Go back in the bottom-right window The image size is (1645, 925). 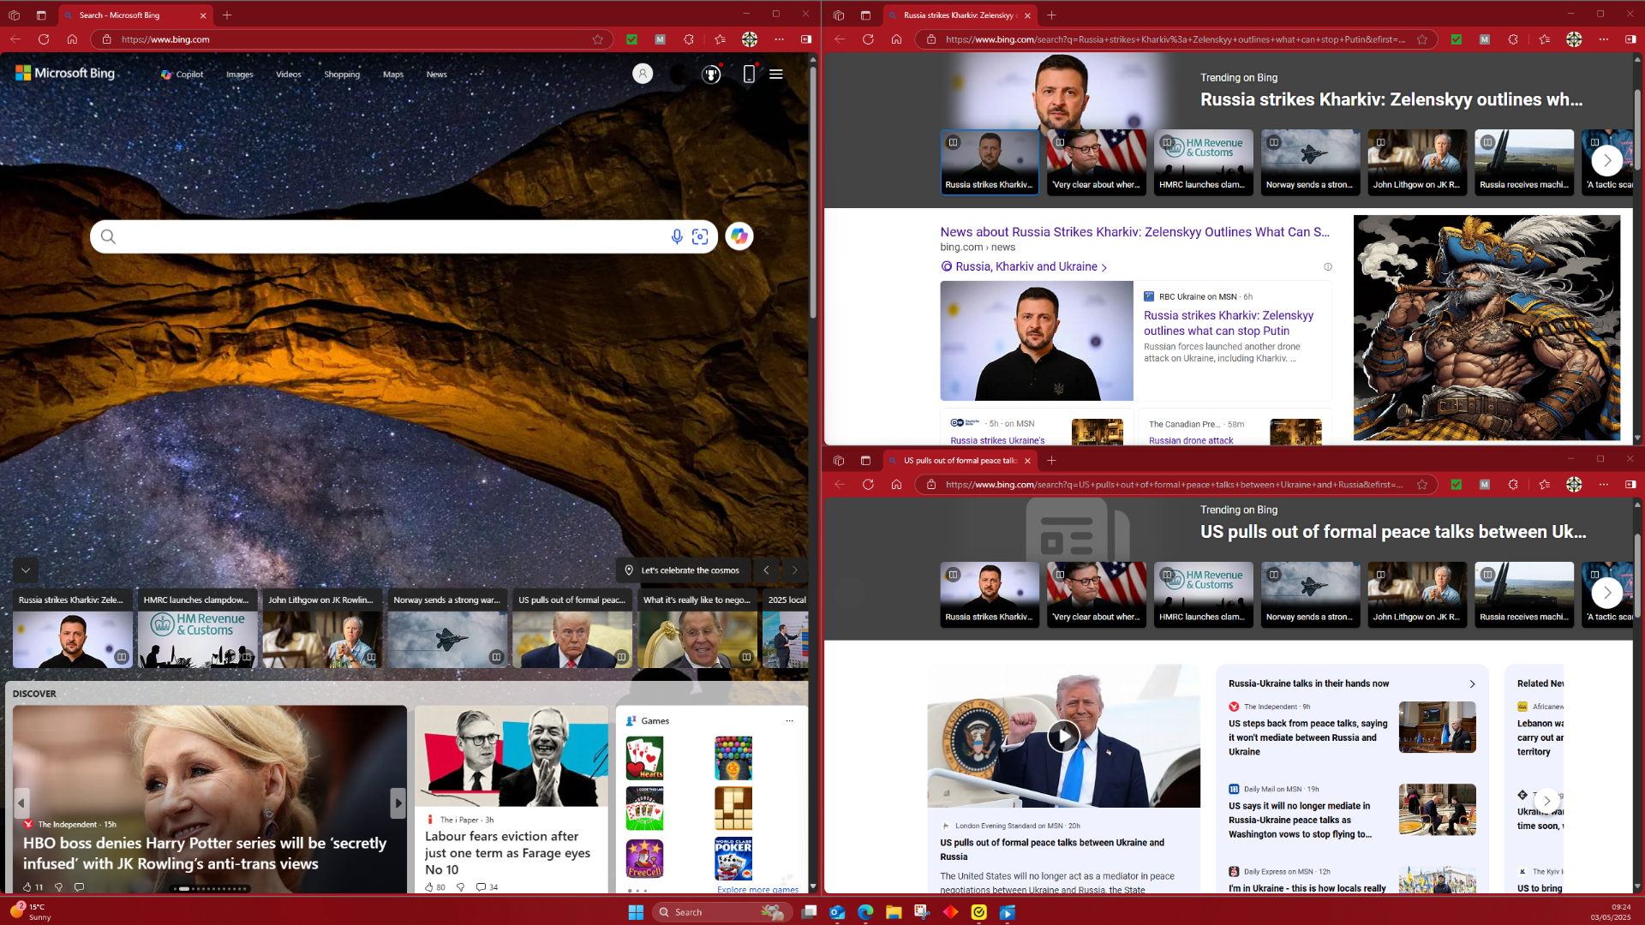tap(840, 485)
